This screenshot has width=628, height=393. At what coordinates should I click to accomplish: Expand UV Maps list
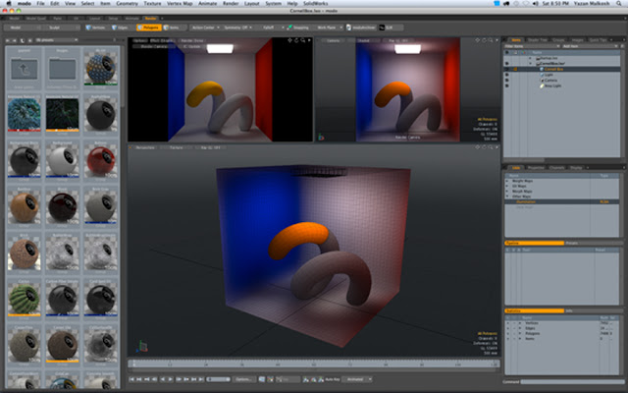(507, 186)
